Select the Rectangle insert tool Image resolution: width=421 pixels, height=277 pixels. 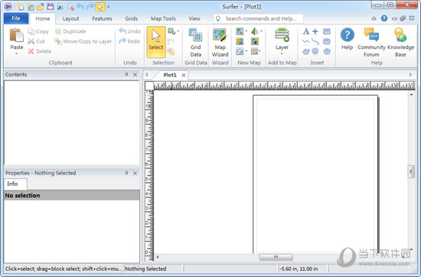(x=327, y=31)
